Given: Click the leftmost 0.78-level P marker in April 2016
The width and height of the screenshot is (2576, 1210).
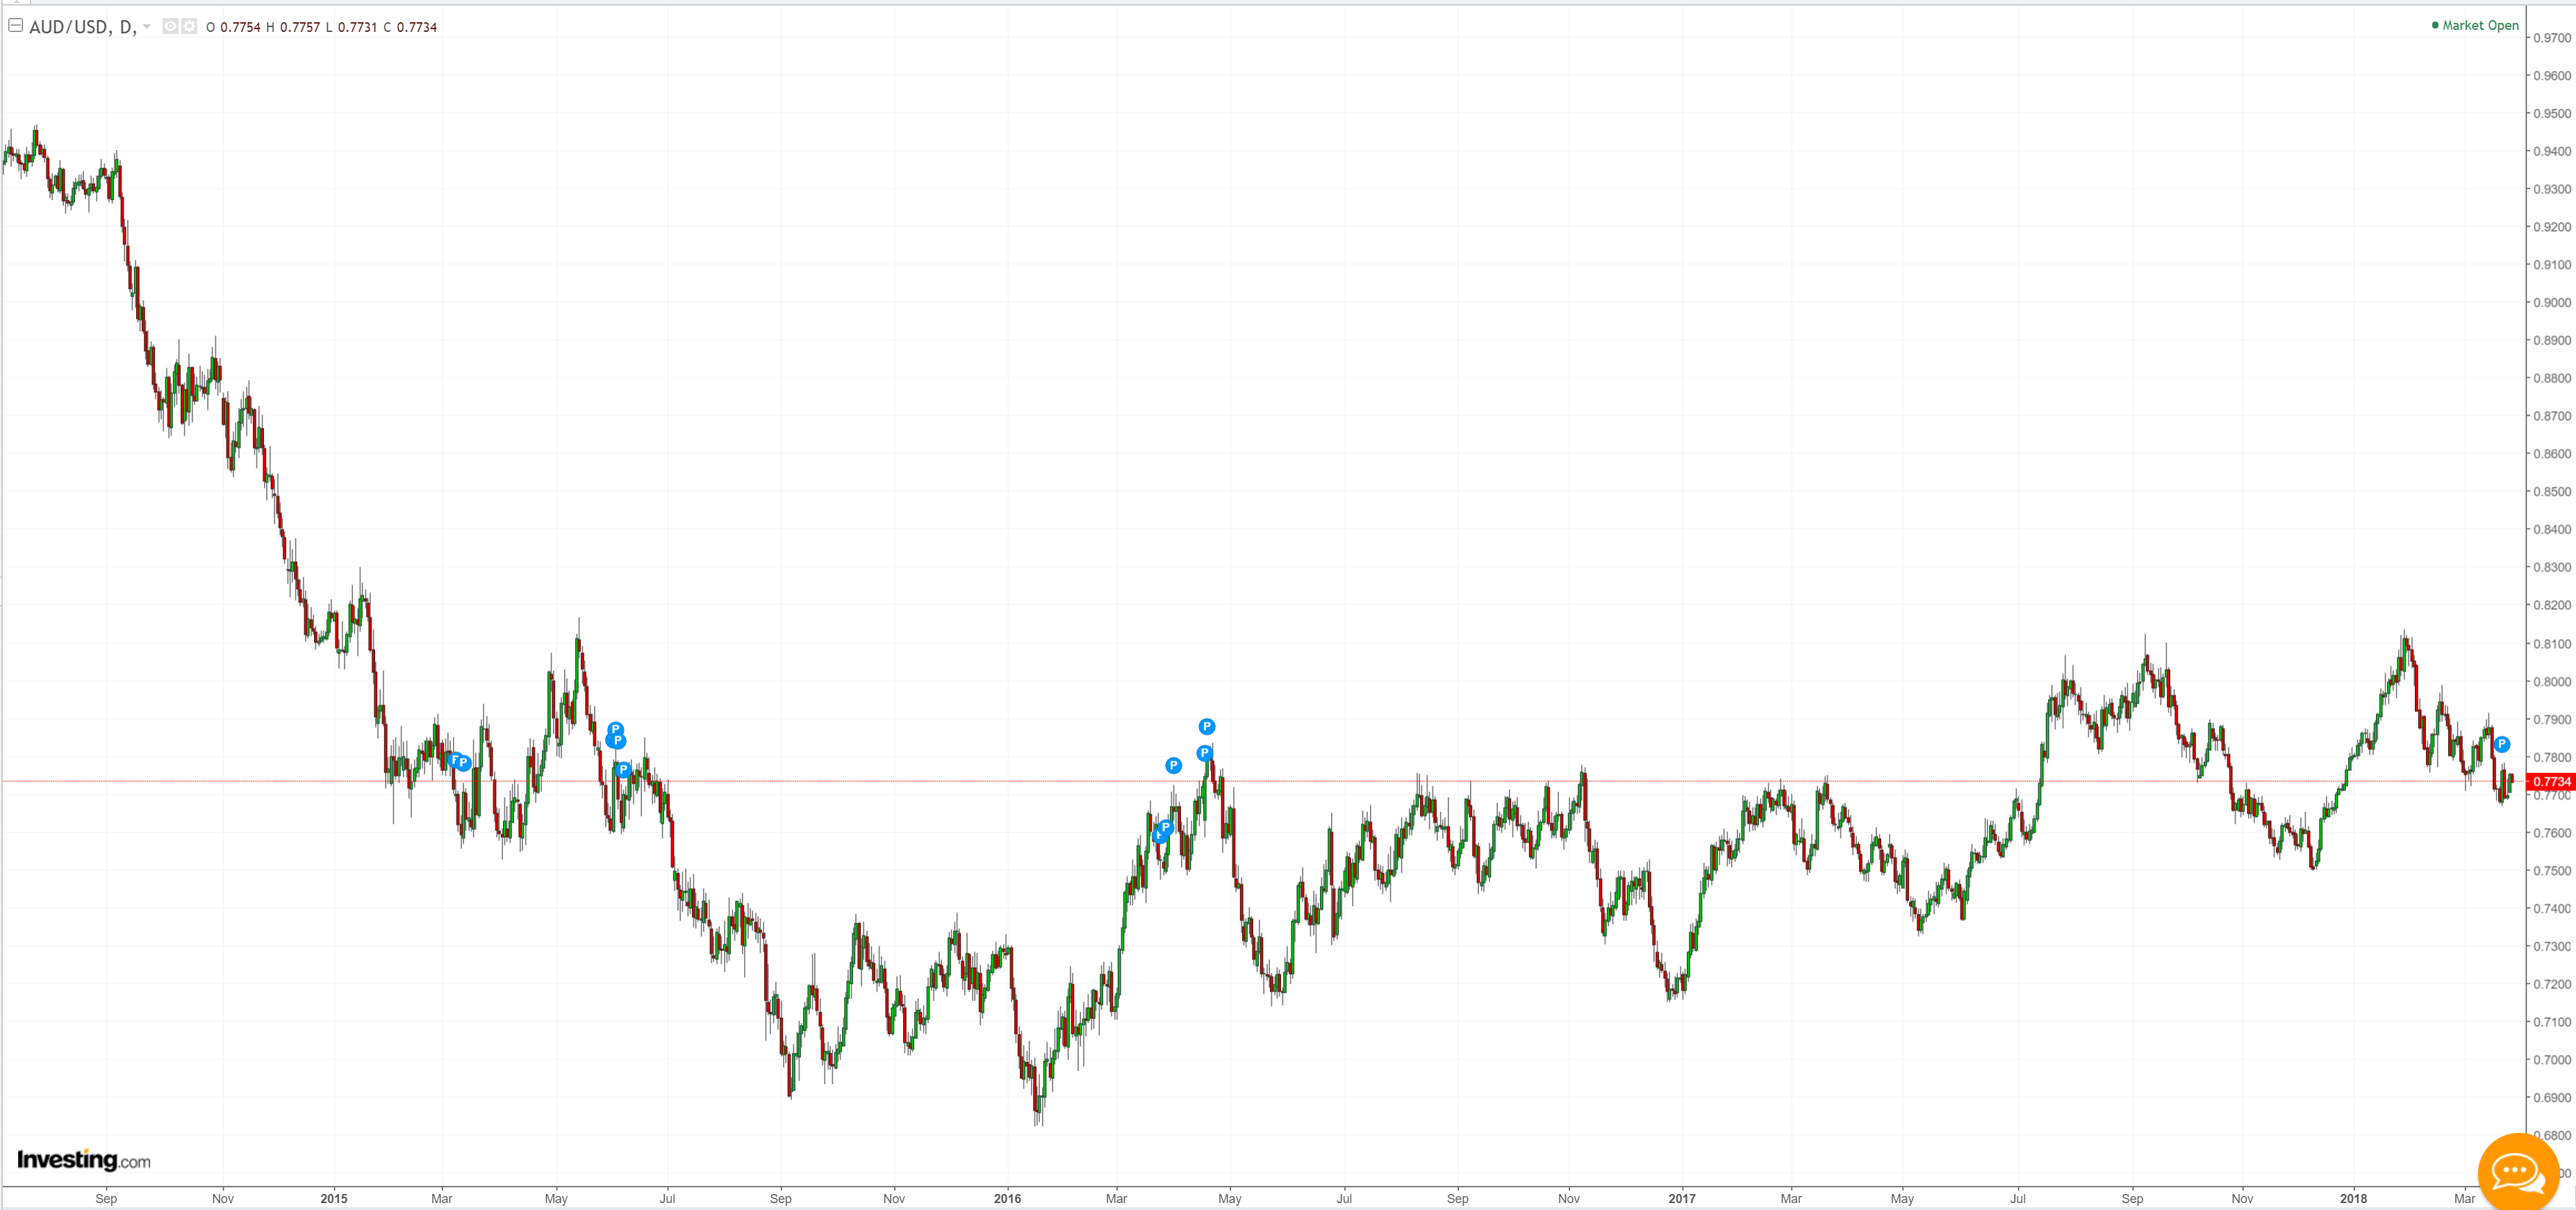Looking at the screenshot, I should click(x=1173, y=766).
